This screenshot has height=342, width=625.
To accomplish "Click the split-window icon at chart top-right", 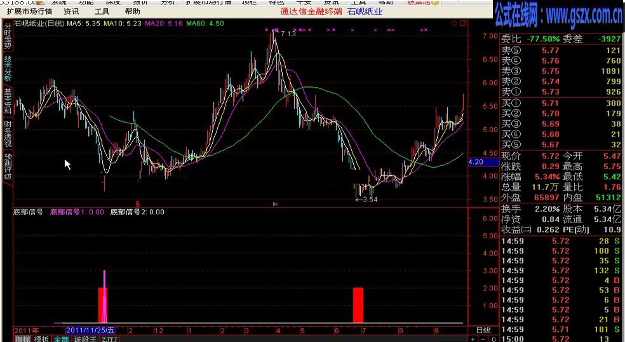I will [463, 24].
